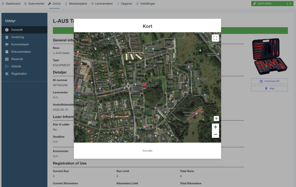Select the Egedam park marker
The width and height of the screenshot is (296, 187).
click(200, 50)
